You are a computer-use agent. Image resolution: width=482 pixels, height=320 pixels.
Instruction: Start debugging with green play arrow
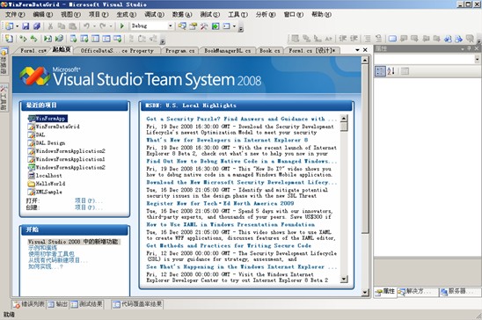click(122, 26)
